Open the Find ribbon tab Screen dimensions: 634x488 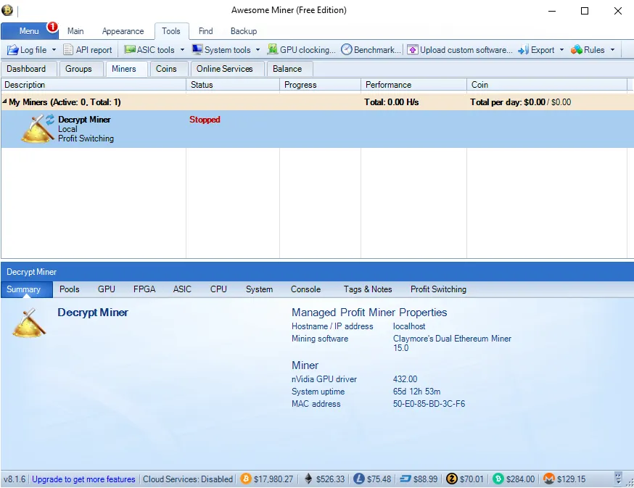tap(205, 30)
